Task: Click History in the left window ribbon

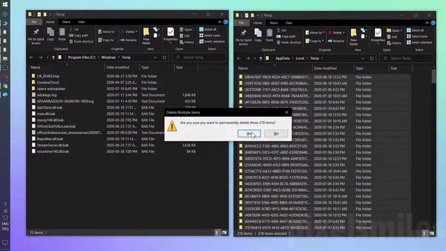Action: point(187,42)
